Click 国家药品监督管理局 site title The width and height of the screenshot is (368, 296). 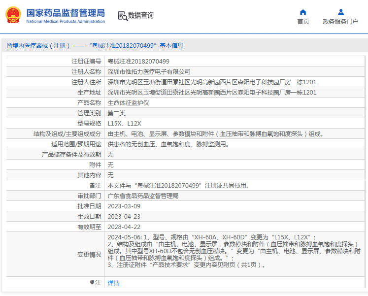[x=66, y=13]
